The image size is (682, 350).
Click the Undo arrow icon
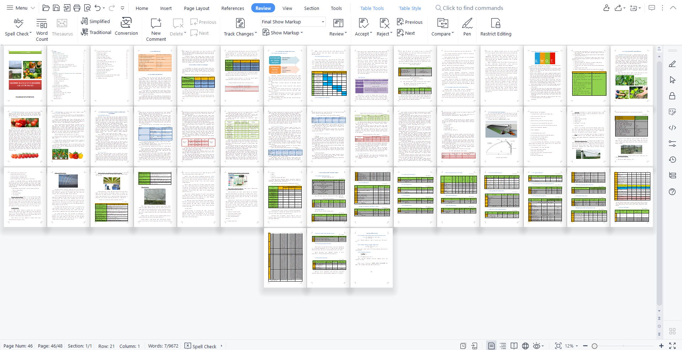click(97, 8)
